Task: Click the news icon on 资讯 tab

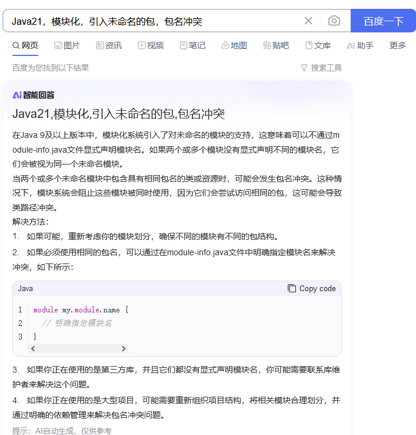Action: pos(99,45)
